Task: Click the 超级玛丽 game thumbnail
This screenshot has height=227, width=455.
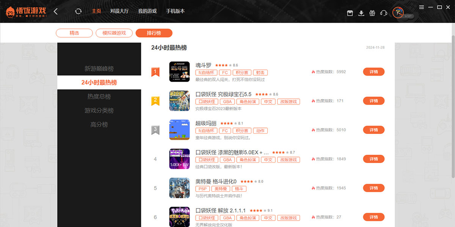Action: (179, 130)
